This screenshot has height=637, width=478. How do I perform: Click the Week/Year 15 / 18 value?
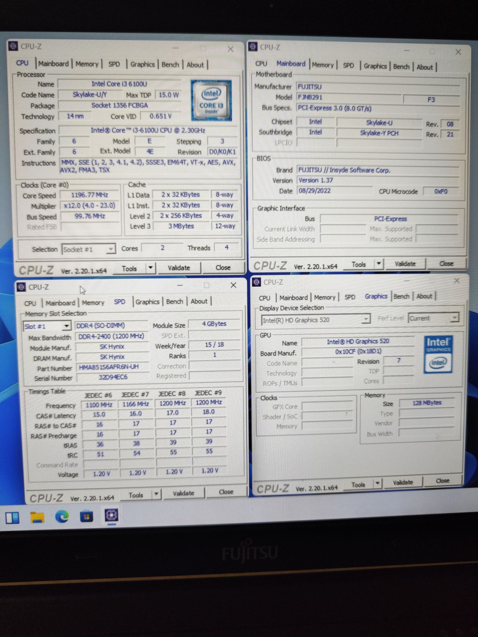pyautogui.click(x=214, y=345)
